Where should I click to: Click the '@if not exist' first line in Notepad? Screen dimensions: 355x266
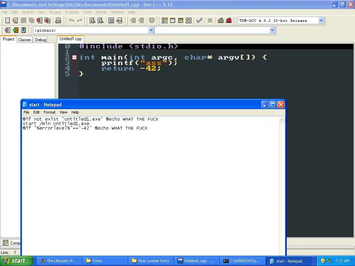pyautogui.click(x=90, y=119)
